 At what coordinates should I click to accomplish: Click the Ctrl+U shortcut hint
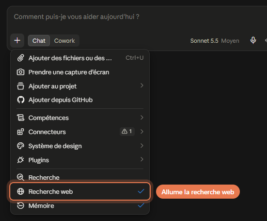[135, 58]
